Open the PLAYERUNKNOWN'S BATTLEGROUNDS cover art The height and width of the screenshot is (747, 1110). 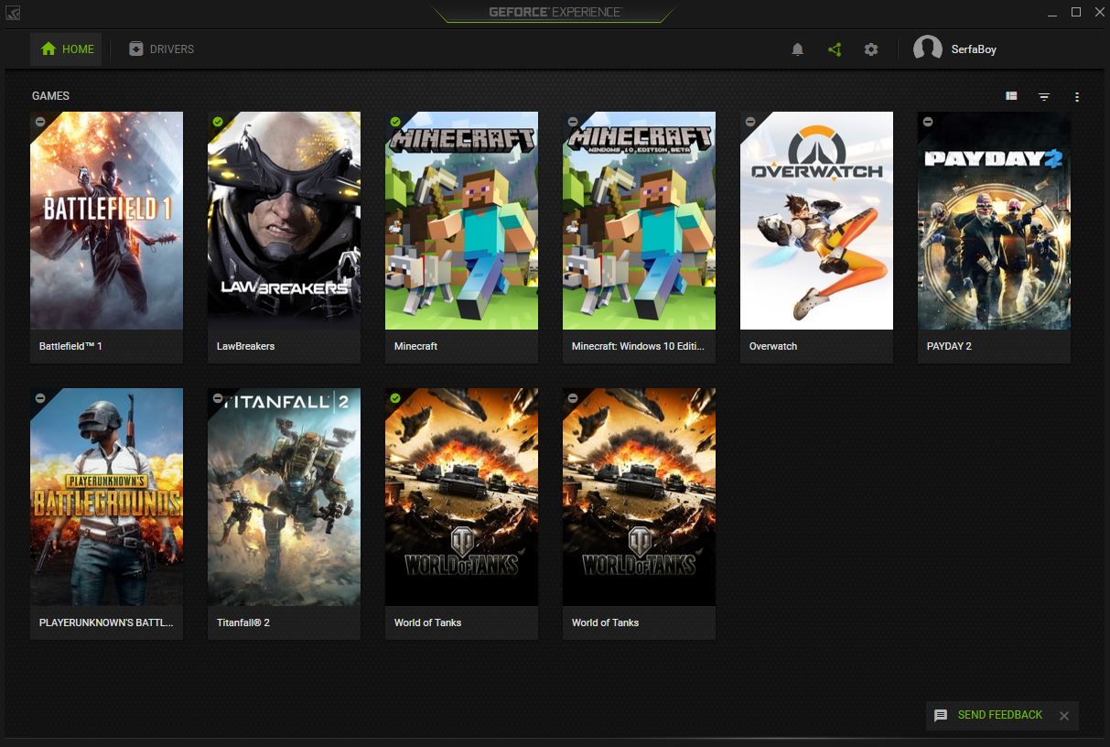(107, 497)
